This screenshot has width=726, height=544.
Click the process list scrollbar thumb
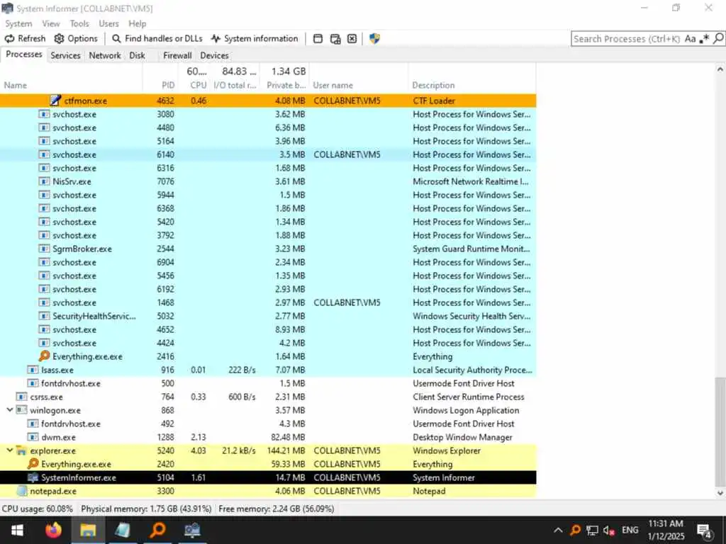click(720, 431)
